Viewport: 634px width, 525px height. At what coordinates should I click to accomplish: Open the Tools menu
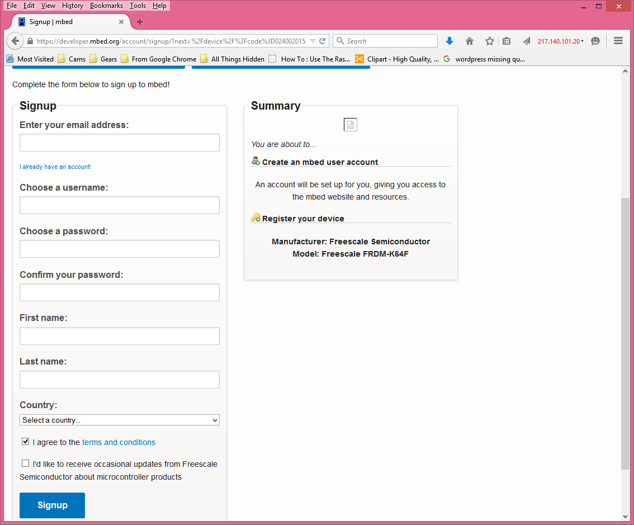[x=138, y=6]
